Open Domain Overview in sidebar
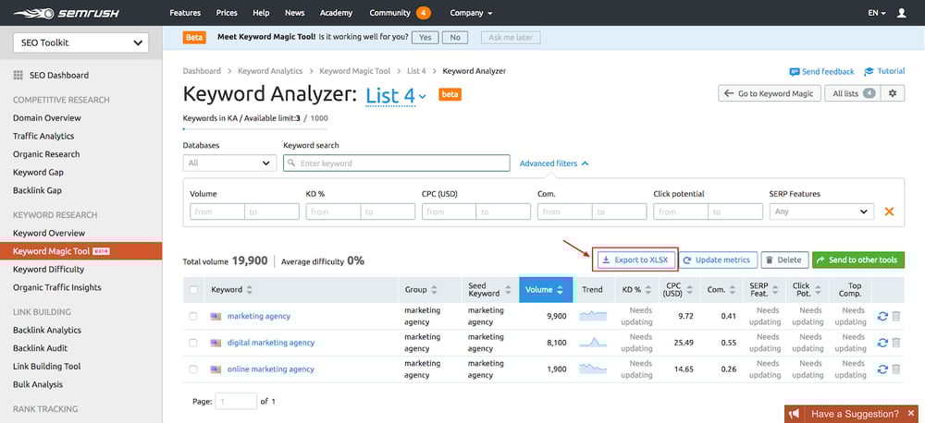 [47, 118]
